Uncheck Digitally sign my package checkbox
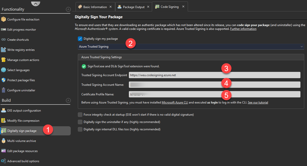The width and height of the screenshot is (307, 166). tap(80, 39)
